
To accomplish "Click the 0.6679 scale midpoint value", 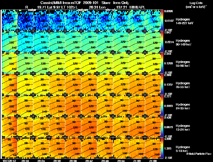I will pyautogui.click(x=169, y=127).
